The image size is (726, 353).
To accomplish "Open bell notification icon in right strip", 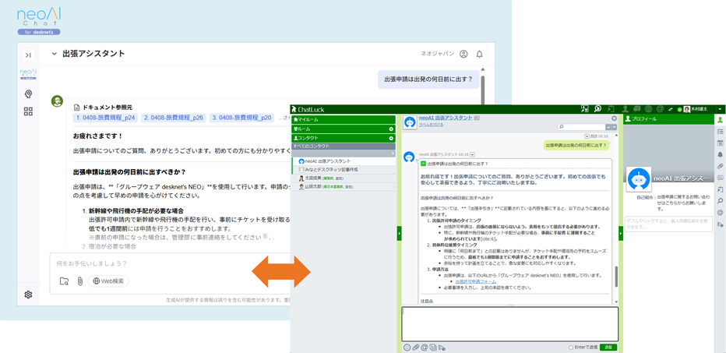I will 720,154.
